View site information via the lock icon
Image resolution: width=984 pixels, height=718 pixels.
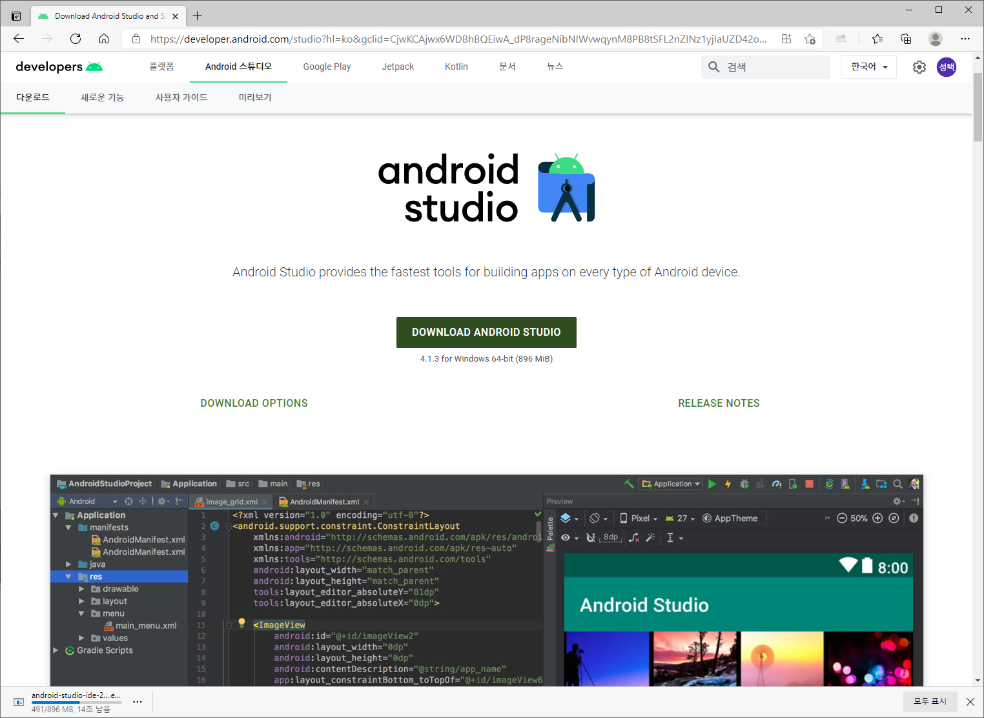click(x=136, y=39)
